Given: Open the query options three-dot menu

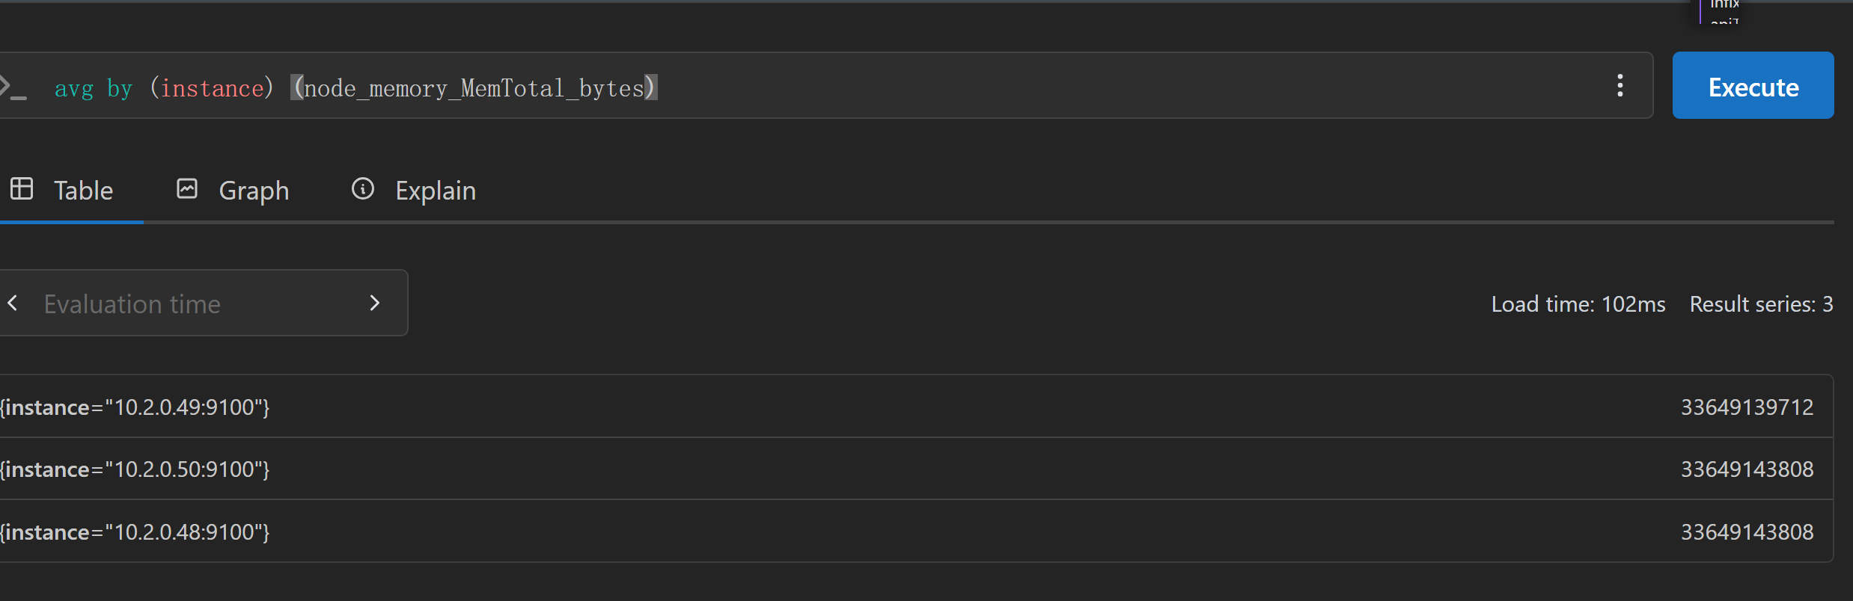Looking at the screenshot, I should pos(1620,86).
